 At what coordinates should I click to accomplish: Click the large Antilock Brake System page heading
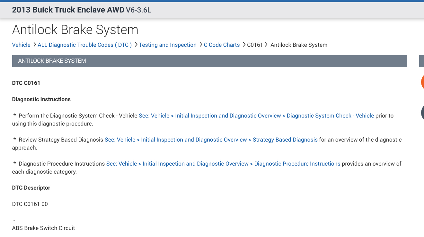75,30
